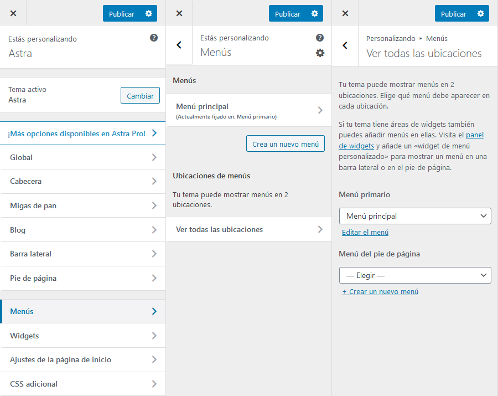
Task: Click the Cambiar theme button
Action: [140, 96]
